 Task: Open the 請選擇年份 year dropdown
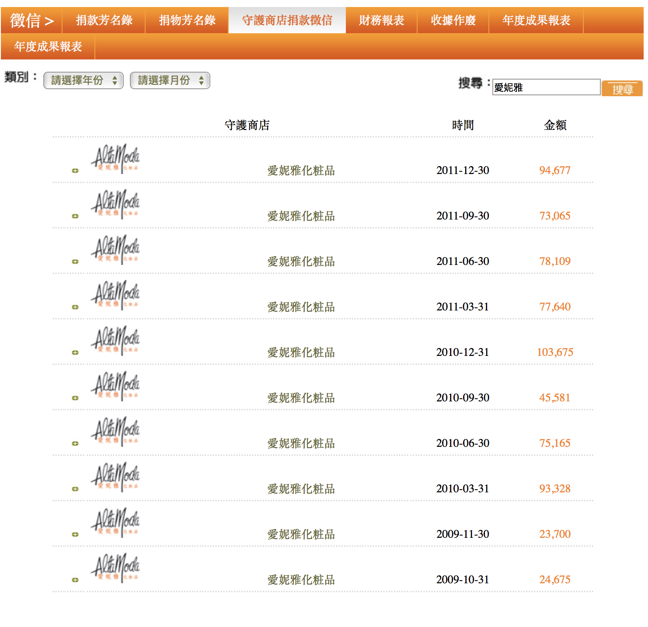pos(84,80)
